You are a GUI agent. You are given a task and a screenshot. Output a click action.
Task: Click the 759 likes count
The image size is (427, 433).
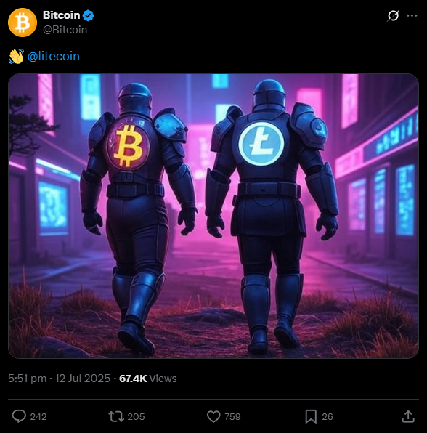click(232, 416)
